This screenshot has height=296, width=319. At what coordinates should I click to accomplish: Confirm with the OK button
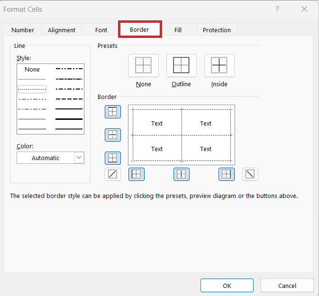[227, 286]
